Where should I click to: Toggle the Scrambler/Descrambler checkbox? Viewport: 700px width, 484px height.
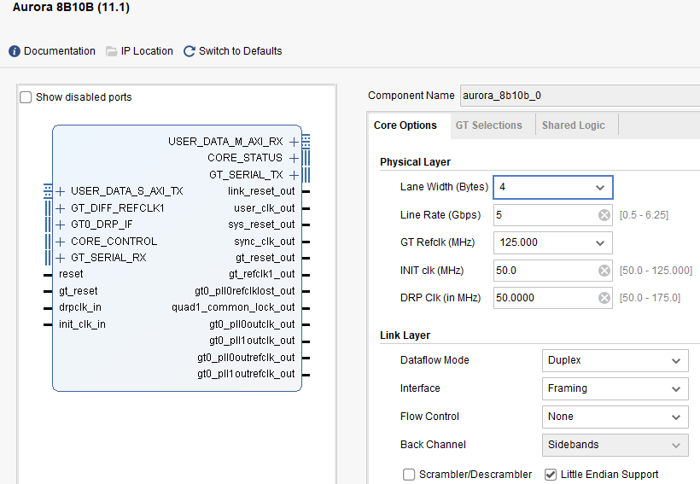(x=409, y=475)
